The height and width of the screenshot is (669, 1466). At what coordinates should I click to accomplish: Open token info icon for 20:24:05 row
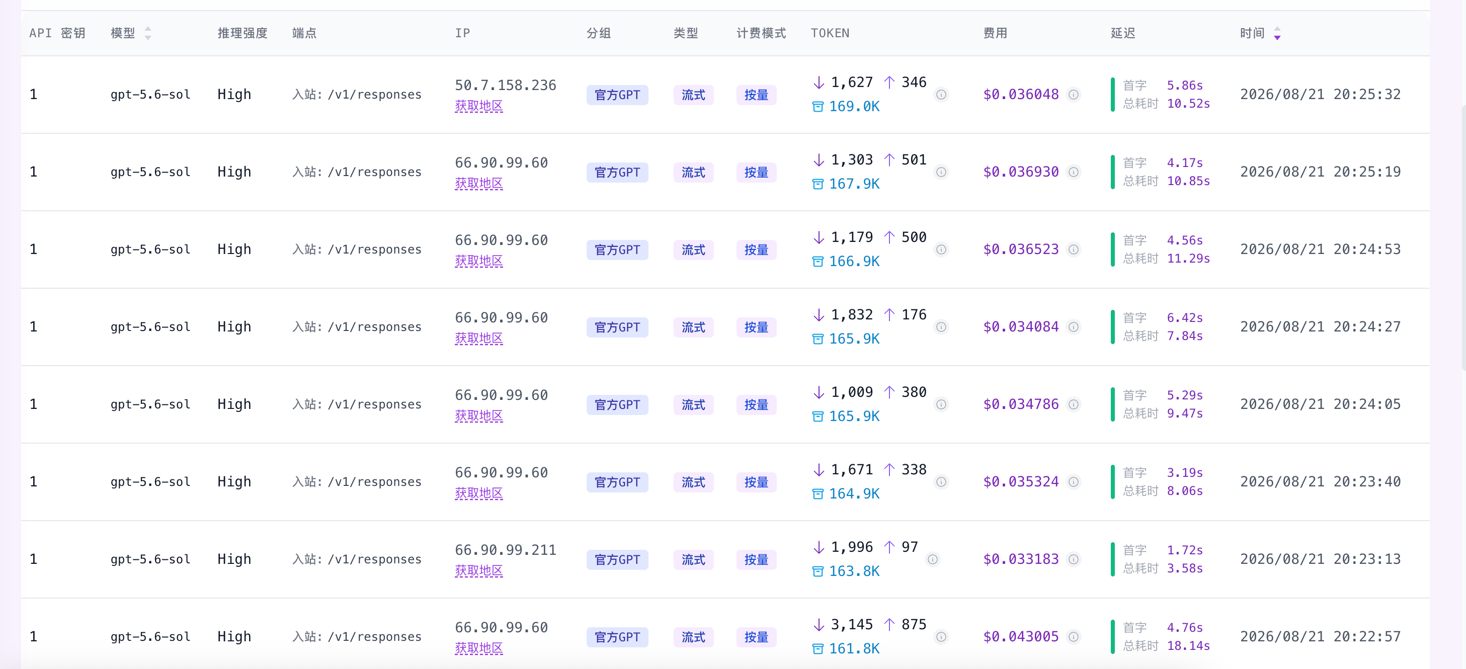click(941, 404)
